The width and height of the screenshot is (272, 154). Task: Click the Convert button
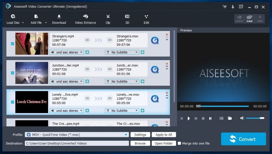click(x=243, y=139)
